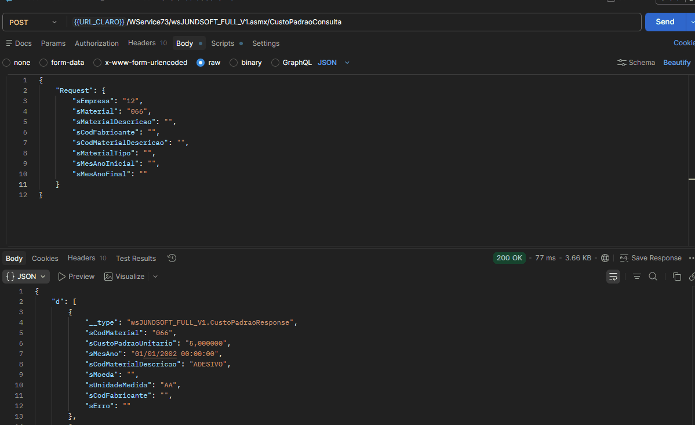Click the "__type" line in response
695x425 pixels.
(x=191, y=322)
